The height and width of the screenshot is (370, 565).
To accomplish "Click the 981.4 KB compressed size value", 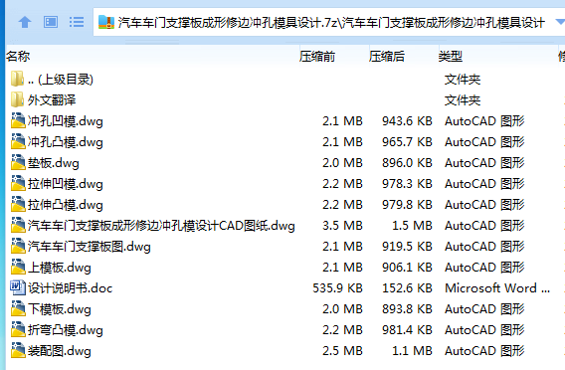I will pyautogui.click(x=407, y=330).
